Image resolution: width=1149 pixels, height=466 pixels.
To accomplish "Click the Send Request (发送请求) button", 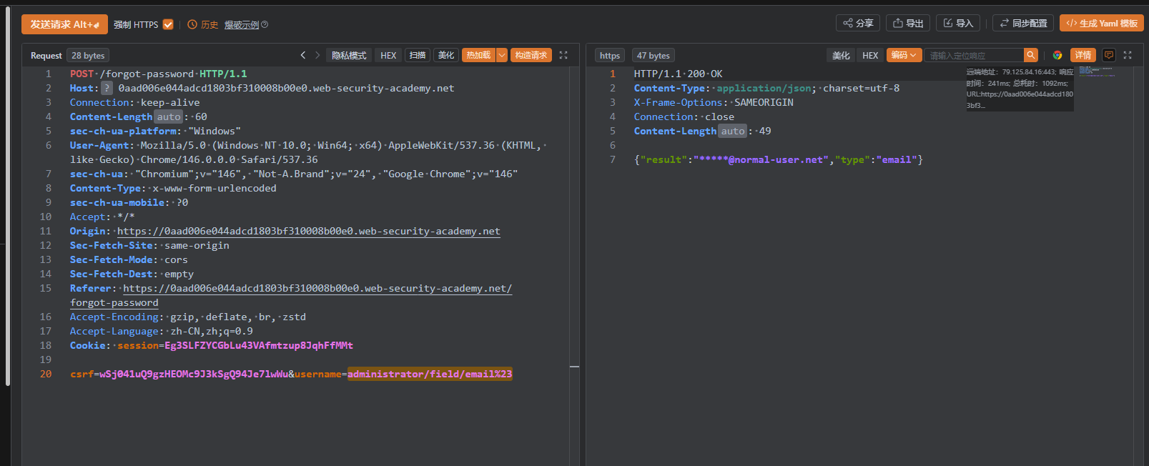I will click(x=64, y=24).
